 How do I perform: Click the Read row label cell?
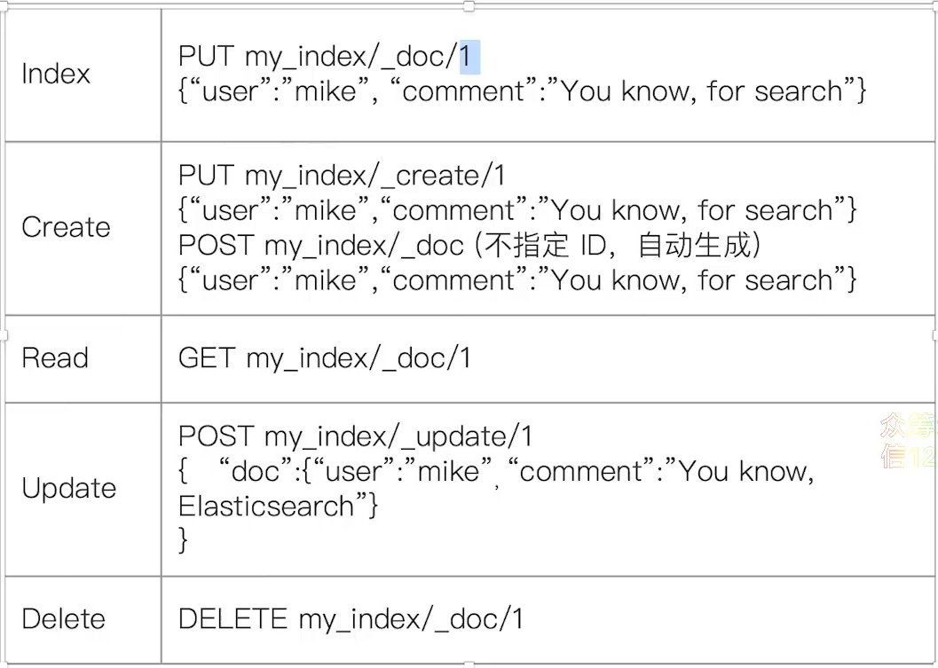pos(55,358)
